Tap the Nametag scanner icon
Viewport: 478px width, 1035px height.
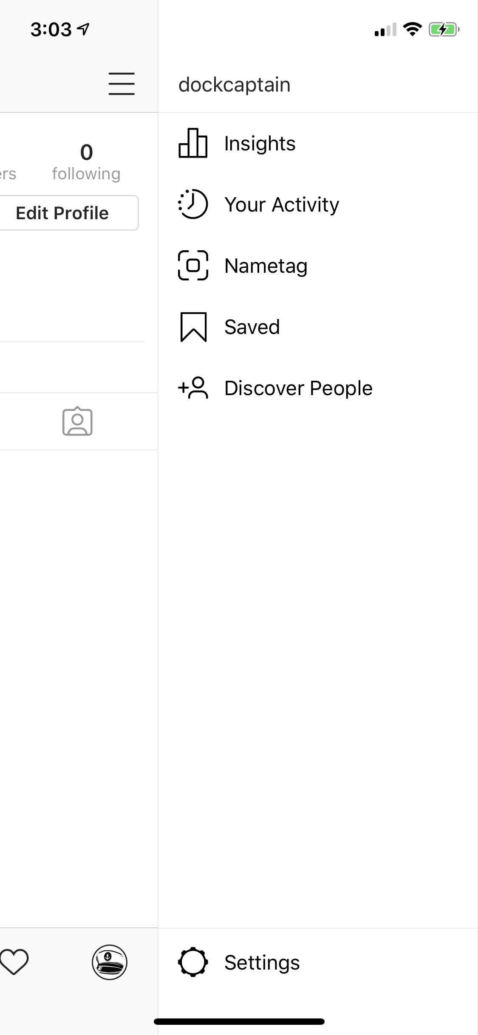tap(193, 266)
